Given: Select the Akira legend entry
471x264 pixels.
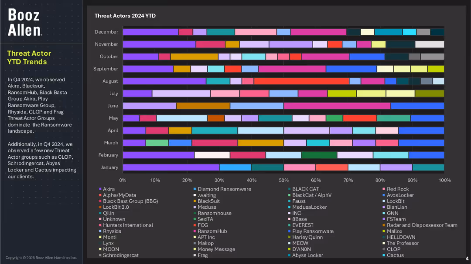Looking at the screenshot, I should [x=107, y=189].
